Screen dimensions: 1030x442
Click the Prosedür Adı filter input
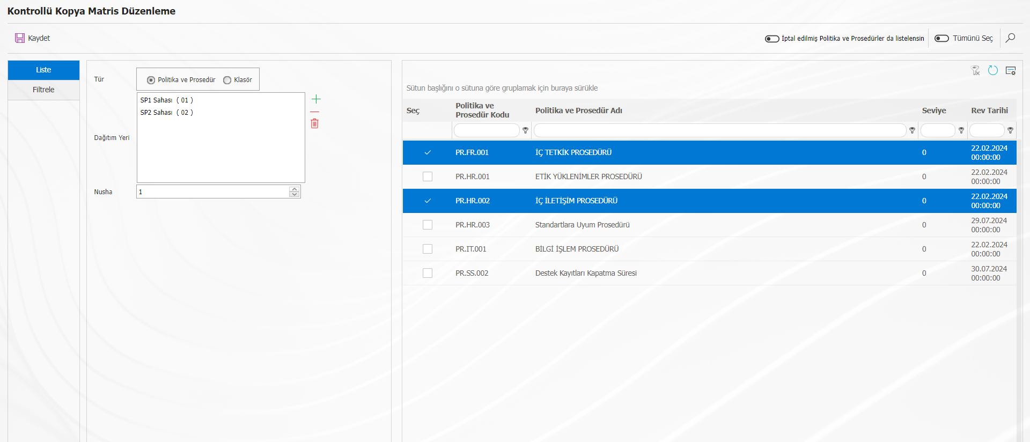(720, 130)
